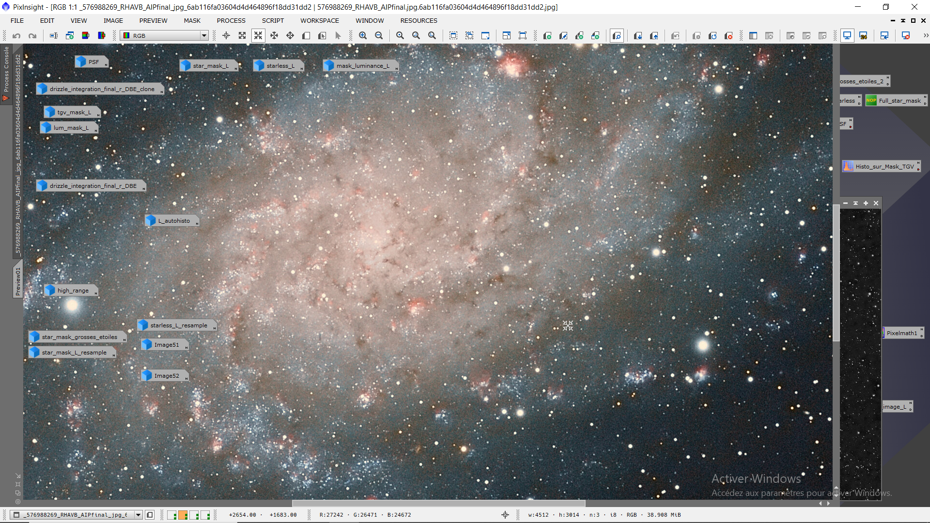Click the Undo arrow icon
This screenshot has height=523, width=930.
pos(16,36)
